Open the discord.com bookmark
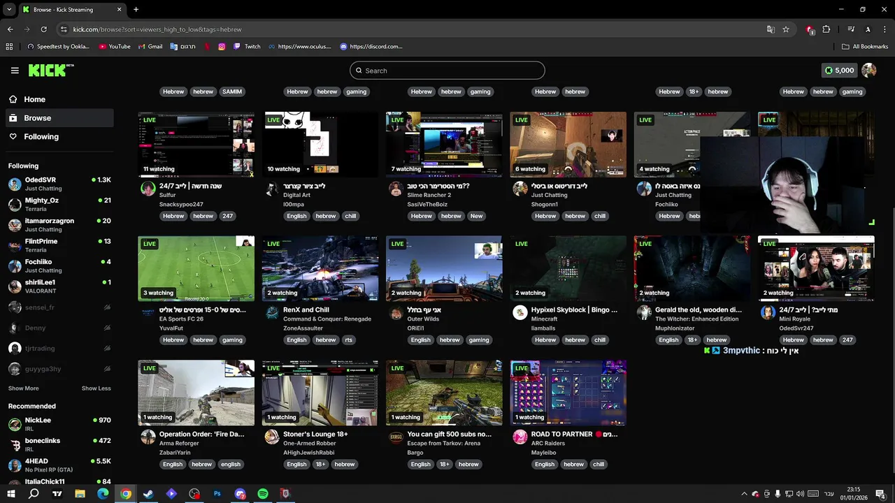Screen dimensions: 895x503 pyautogui.click(x=371, y=47)
